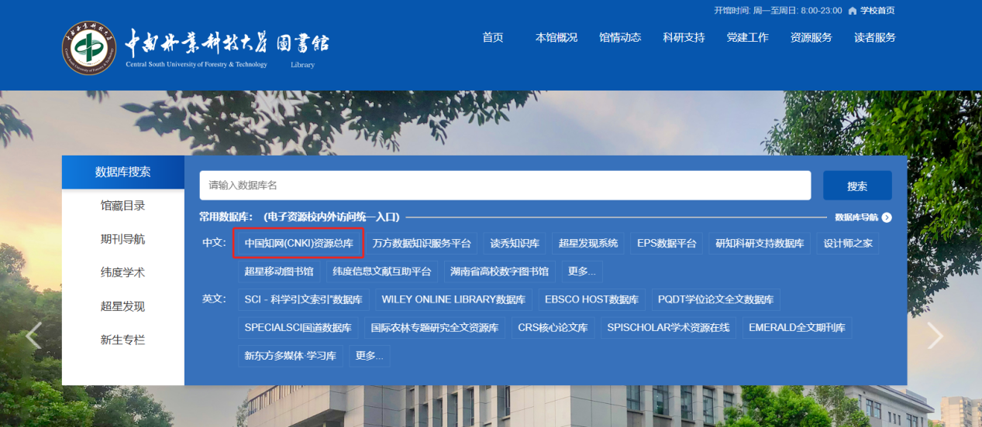Open 万方数据知识服务平台 link

coord(422,243)
